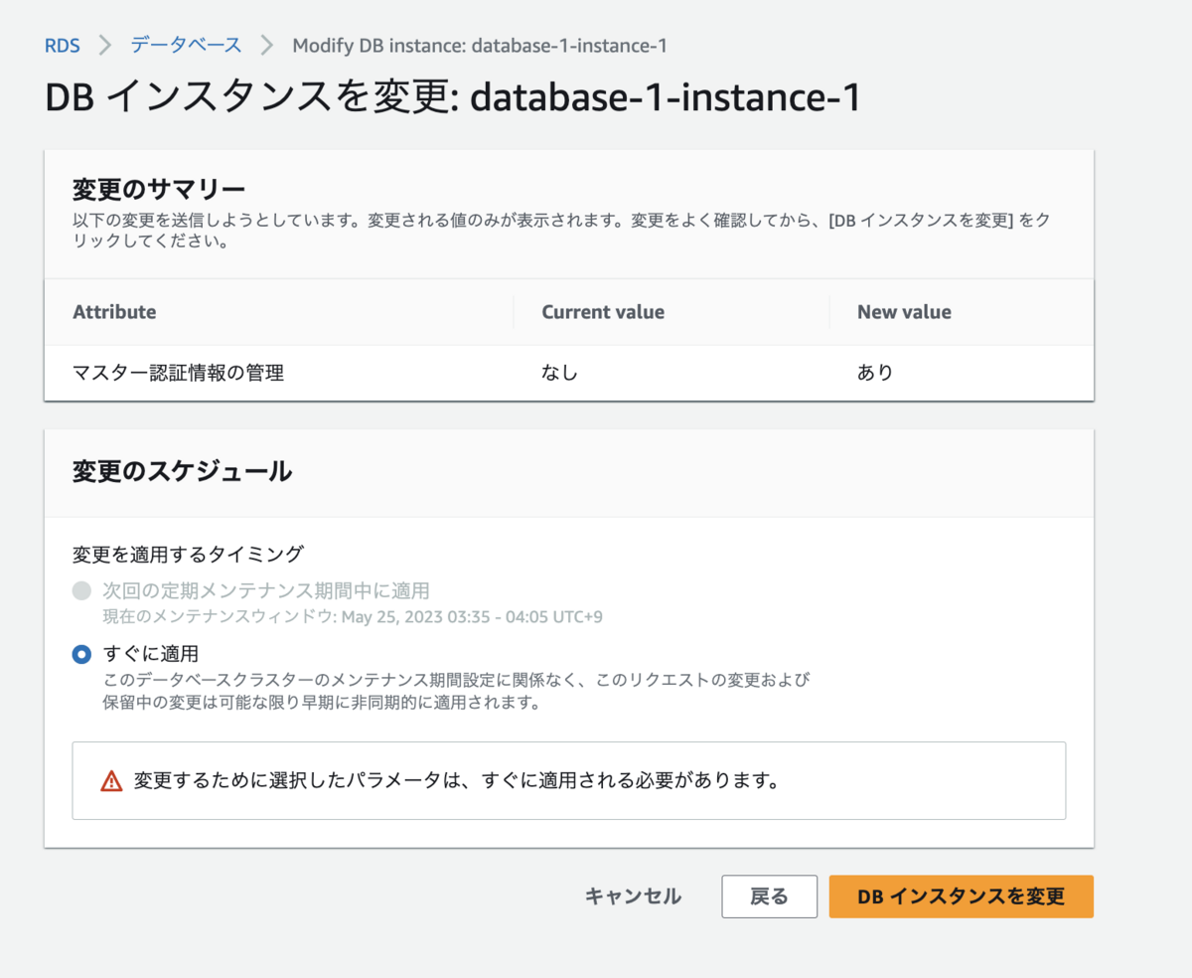This screenshot has width=1192, height=978.
Task: Click the New value column header
Action: click(904, 312)
